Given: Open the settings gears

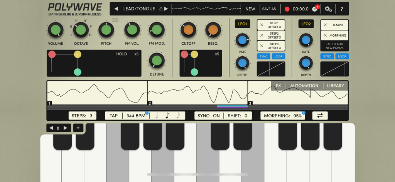Looking at the screenshot, I should point(328,9).
